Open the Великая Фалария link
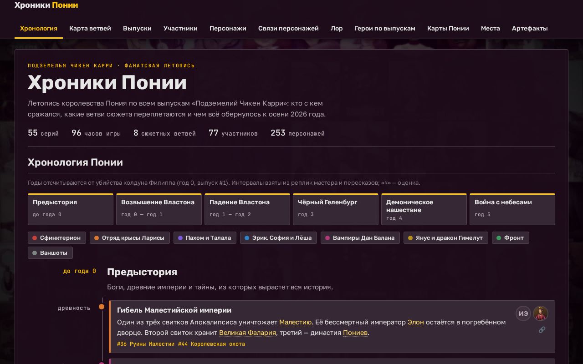Screen dimensions: 583x364 point(247,333)
